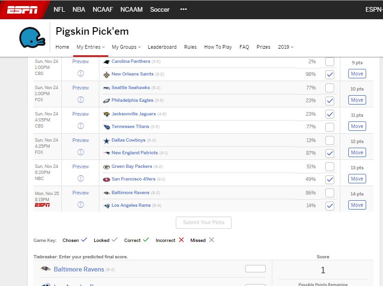Click the Baltimore Ravens logo in picks list
The height and width of the screenshot is (286, 383).
point(106,193)
